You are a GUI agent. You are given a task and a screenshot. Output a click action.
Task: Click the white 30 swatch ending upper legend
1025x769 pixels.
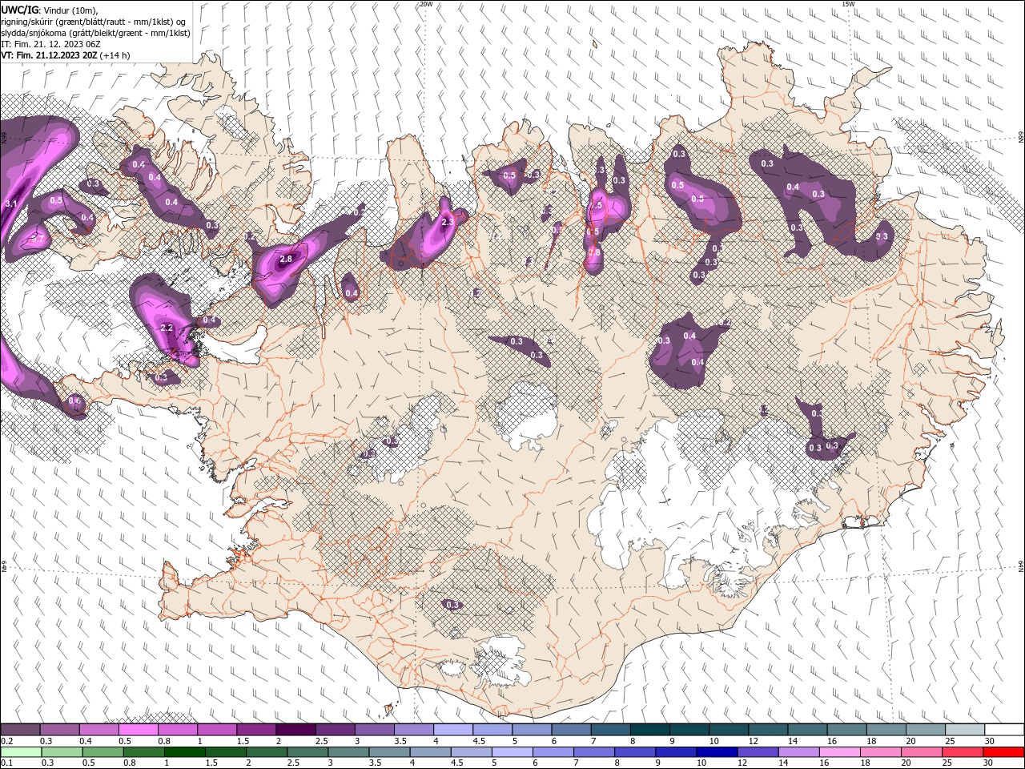(1004, 730)
